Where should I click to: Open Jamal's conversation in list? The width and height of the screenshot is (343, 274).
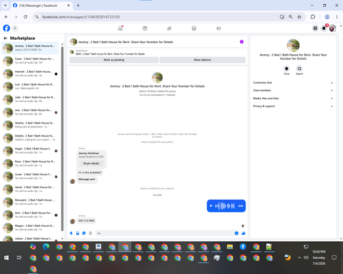tap(30, 189)
